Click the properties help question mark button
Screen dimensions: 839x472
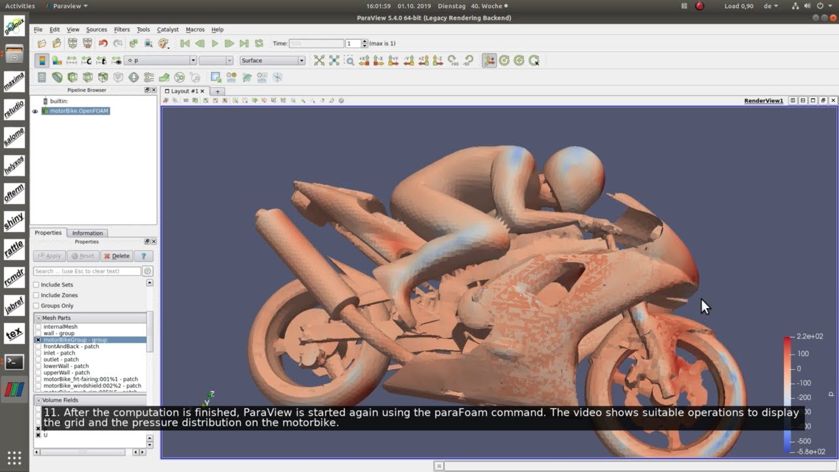[x=143, y=256]
